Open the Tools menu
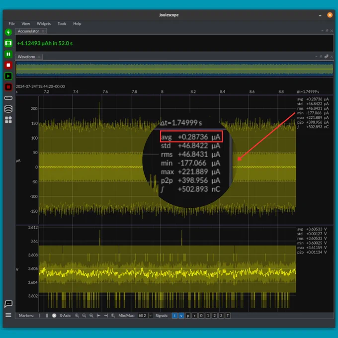 62,24
